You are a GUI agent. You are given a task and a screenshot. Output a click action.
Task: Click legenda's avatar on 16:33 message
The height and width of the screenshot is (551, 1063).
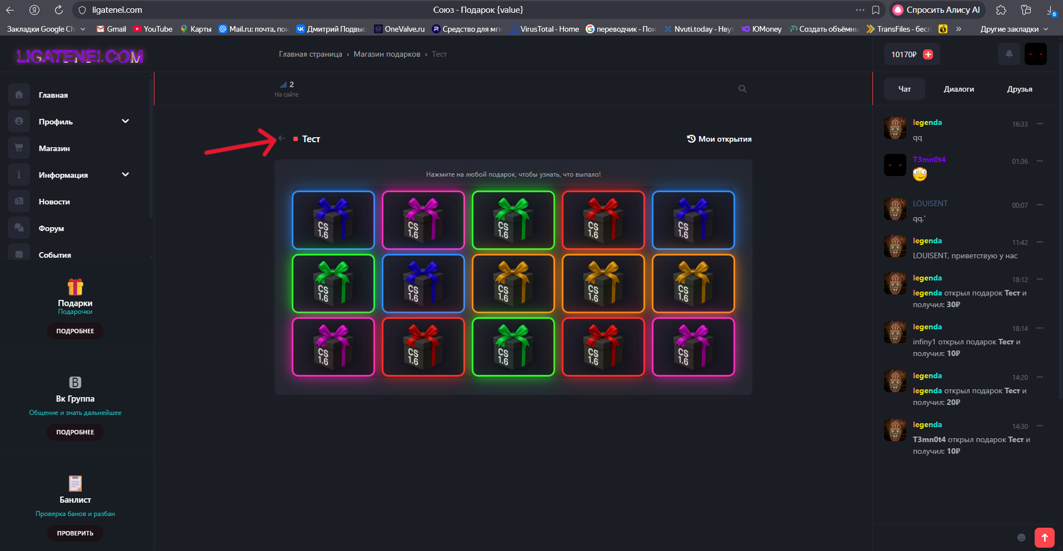pos(895,128)
